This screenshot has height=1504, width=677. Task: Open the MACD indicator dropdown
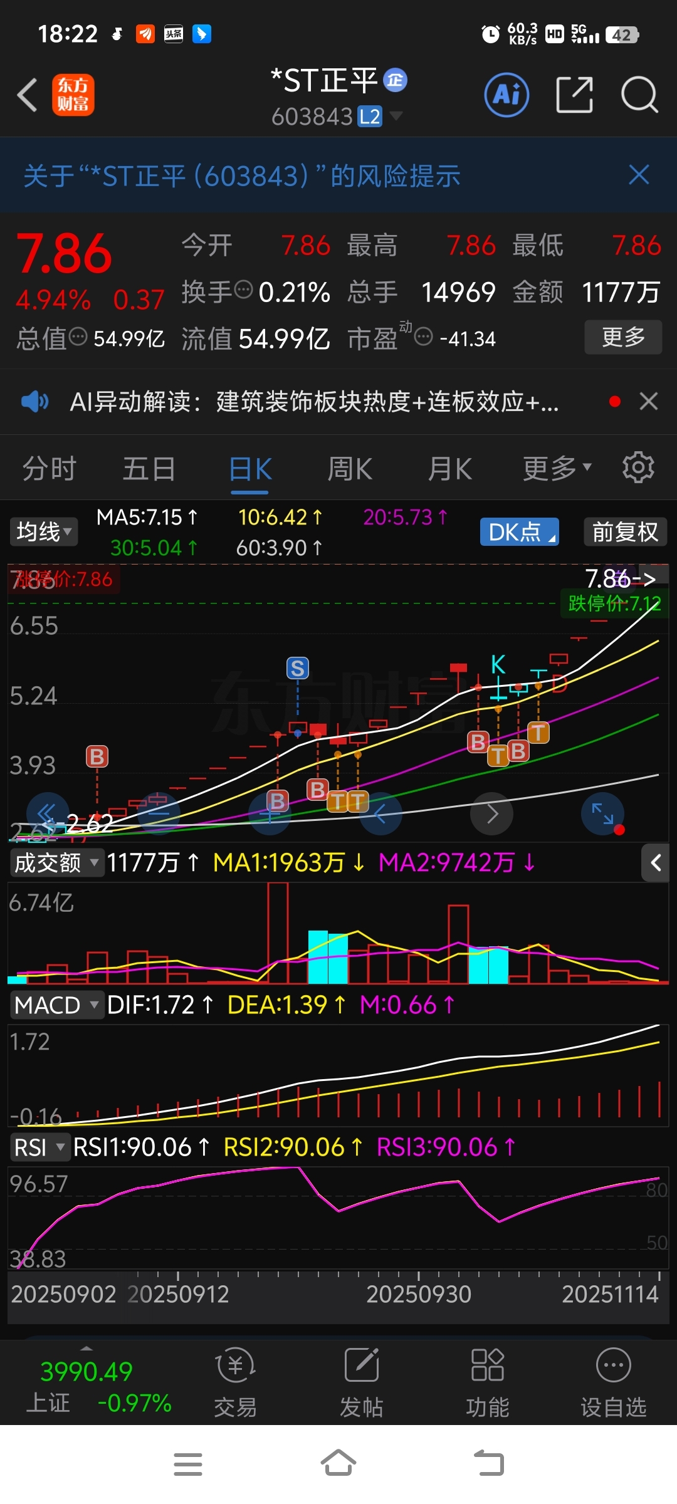tap(57, 1005)
